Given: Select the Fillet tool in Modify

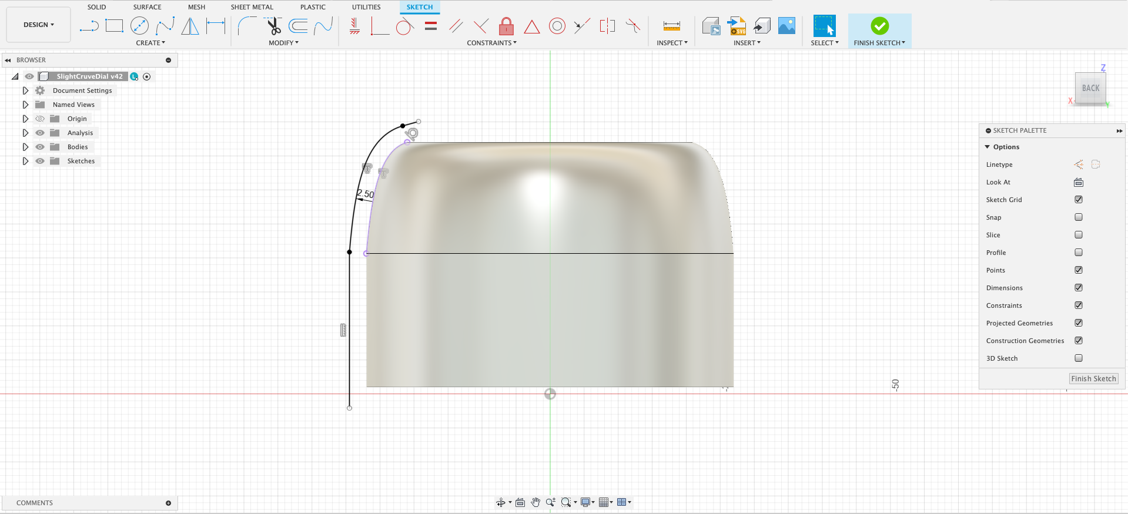Looking at the screenshot, I should (247, 26).
